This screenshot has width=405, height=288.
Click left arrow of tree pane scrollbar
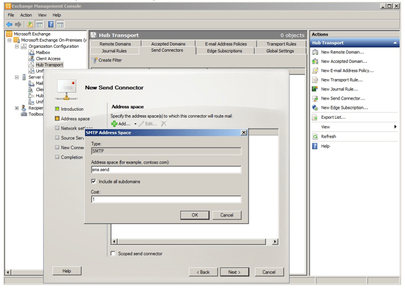(x=7, y=272)
